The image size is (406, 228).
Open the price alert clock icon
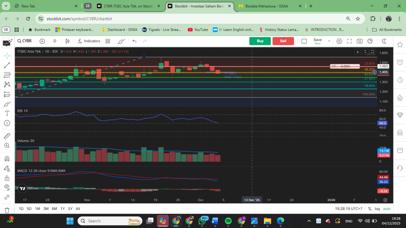[x=400, y=62]
